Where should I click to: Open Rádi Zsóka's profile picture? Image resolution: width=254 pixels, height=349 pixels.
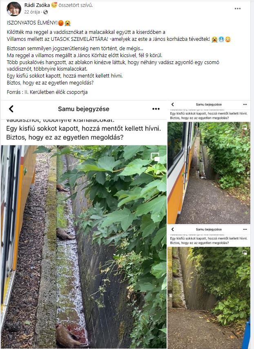coord(14,9)
